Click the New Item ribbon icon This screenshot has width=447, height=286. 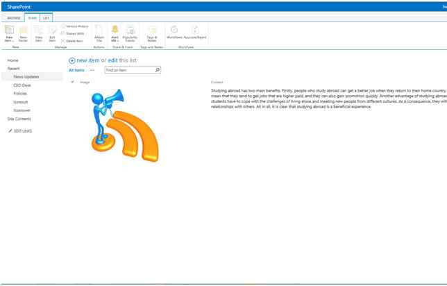[x=9, y=33]
